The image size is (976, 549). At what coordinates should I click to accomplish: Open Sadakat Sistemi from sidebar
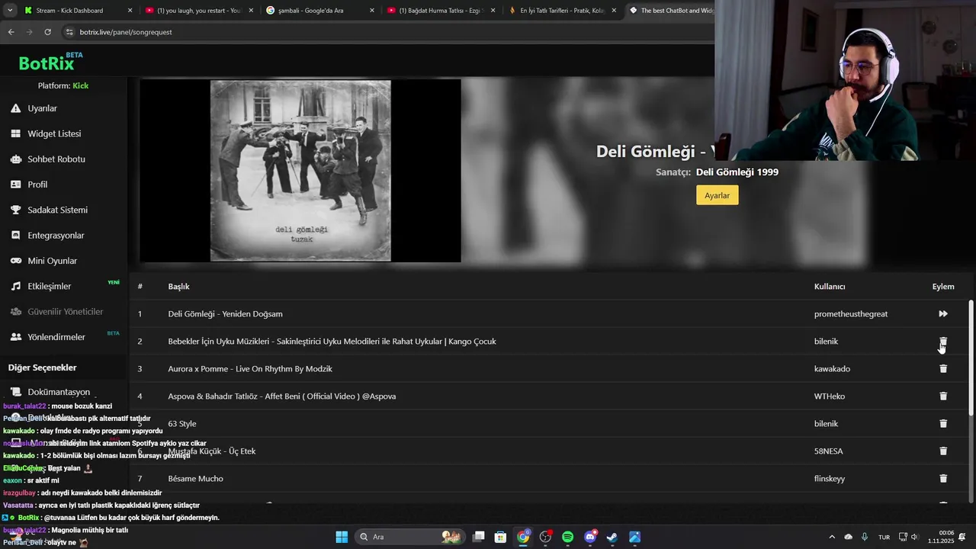click(x=57, y=210)
